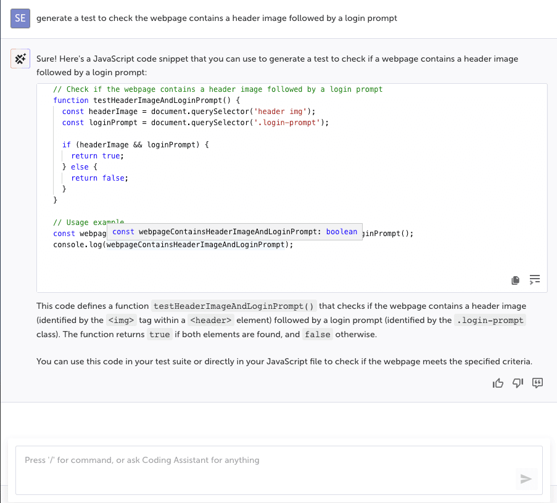Click the inline false code chip

pos(316,334)
